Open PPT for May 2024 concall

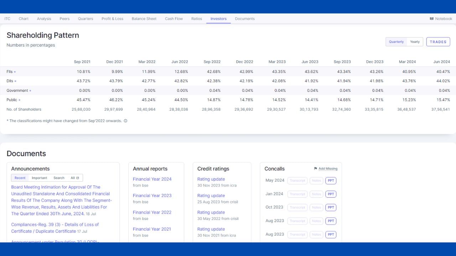331,181
